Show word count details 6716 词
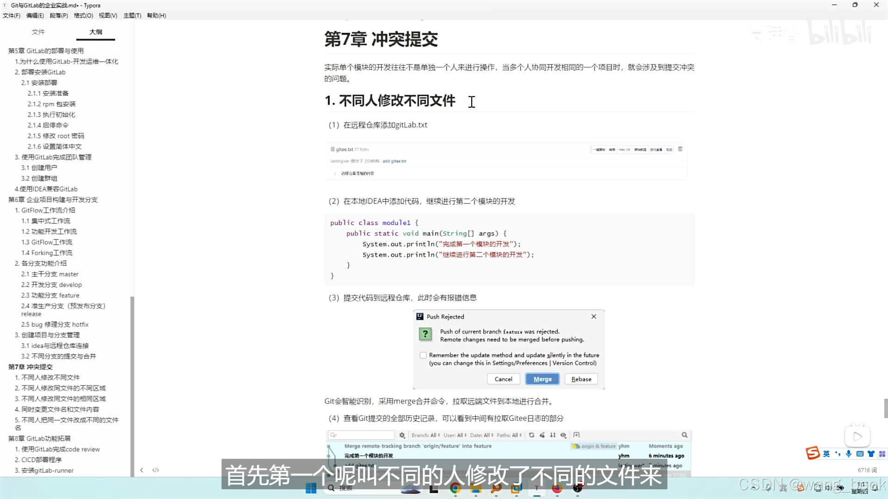The height and width of the screenshot is (499, 888). (x=867, y=470)
